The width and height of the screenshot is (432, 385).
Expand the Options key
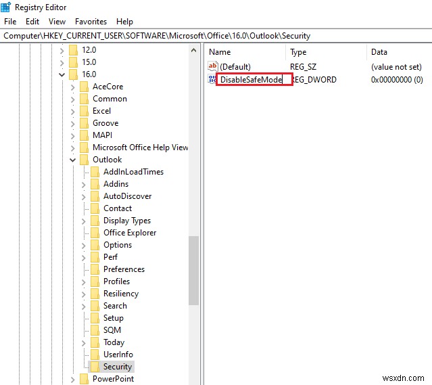[83, 246]
